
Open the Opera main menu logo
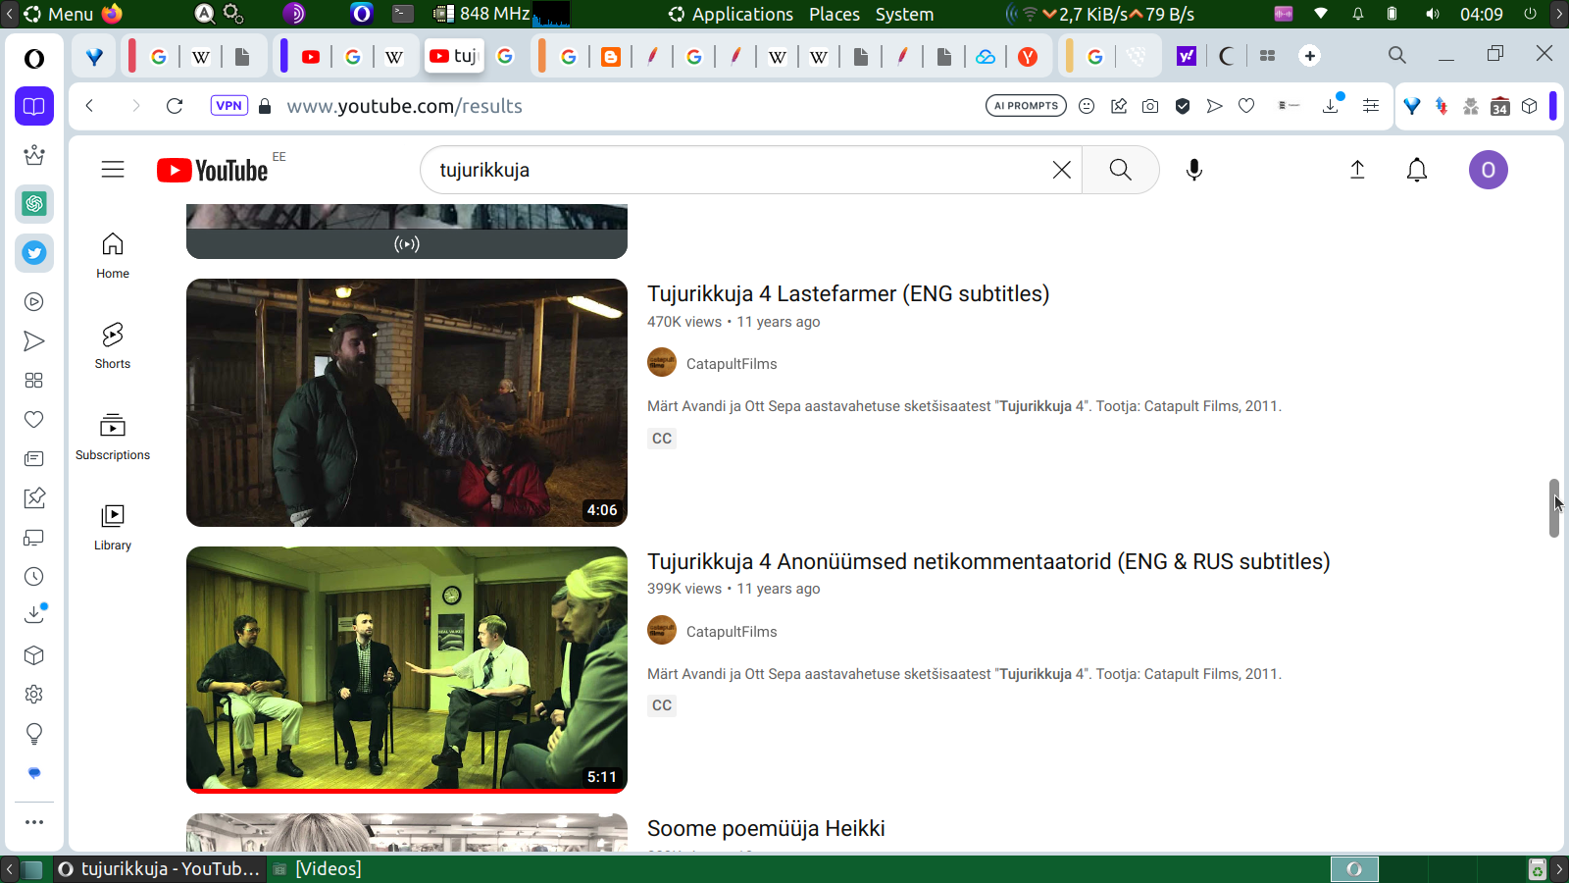pyautogui.click(x=34, y=58)
